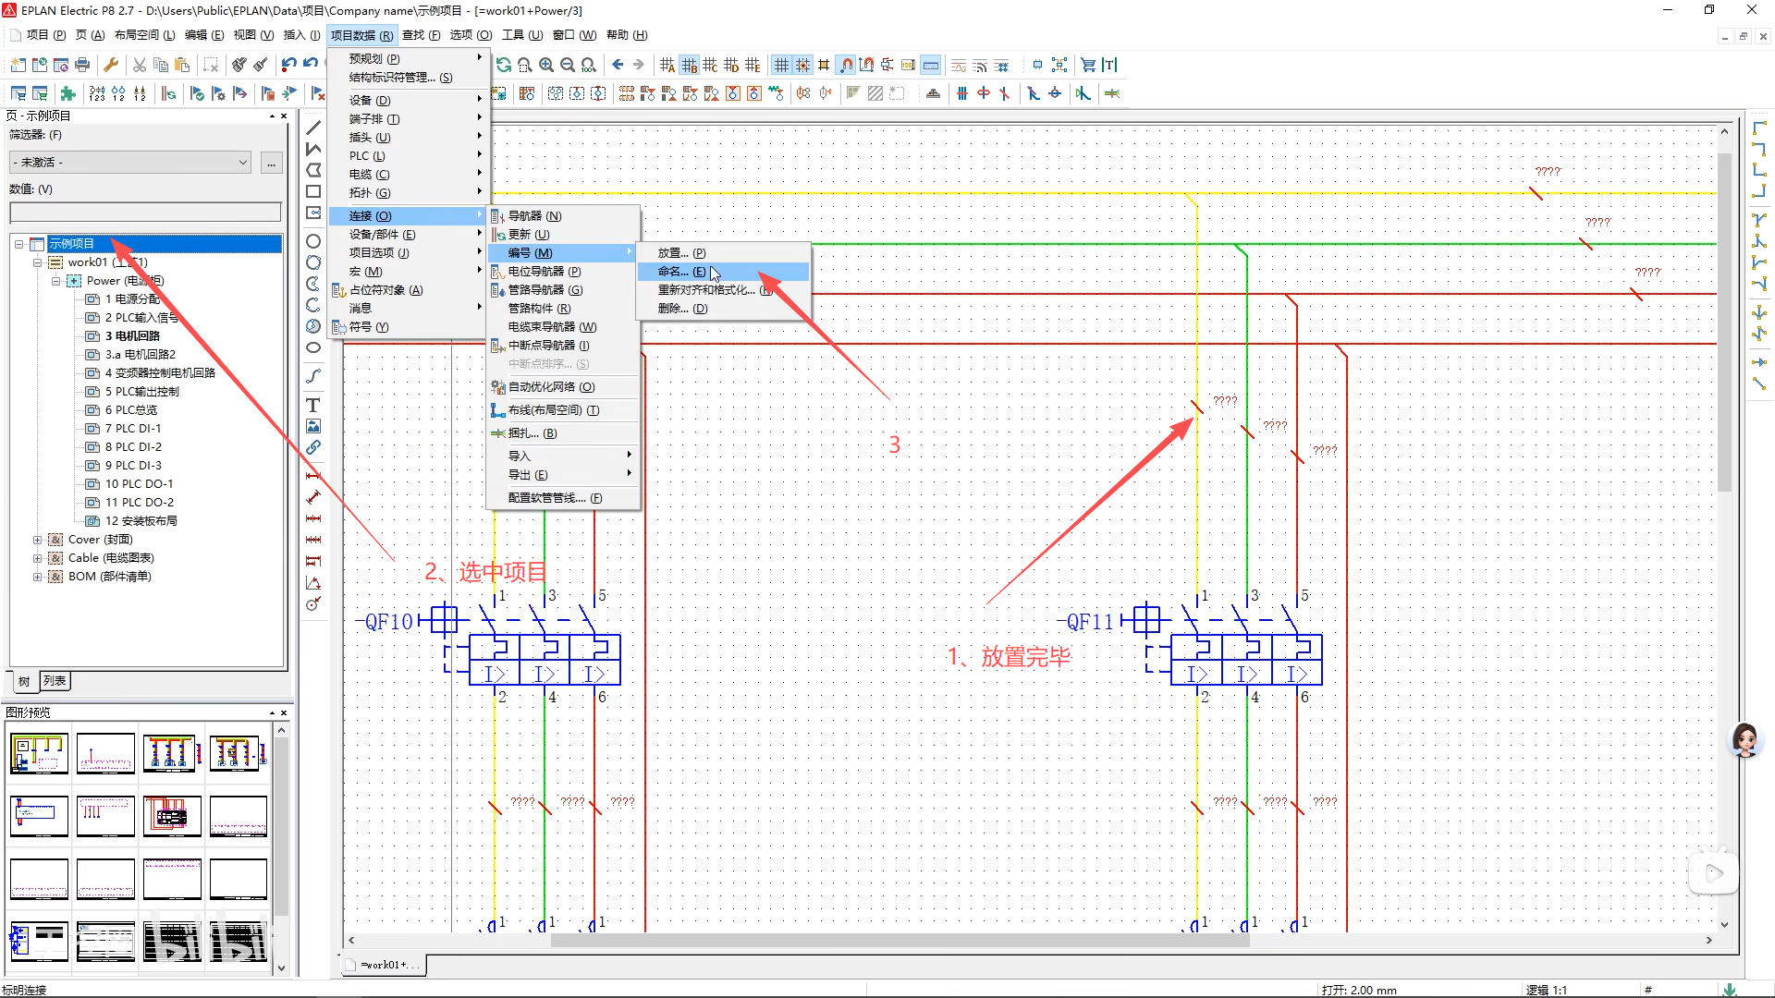The width and height of the screenshot is (1775, 998).
Task: Expand the BOM (部件清单) tree node
Action: pyautogui.click(x=38, y=577)
